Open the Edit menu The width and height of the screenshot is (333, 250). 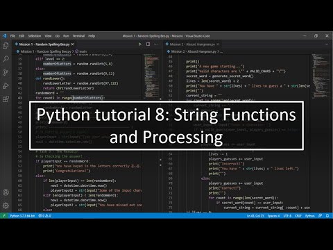point(22,36)
